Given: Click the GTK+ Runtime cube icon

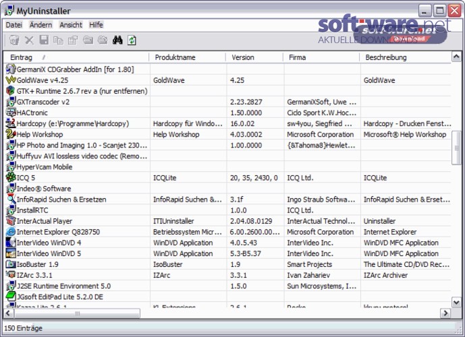Looking at the screenshot, I should (x=11, y=91).
